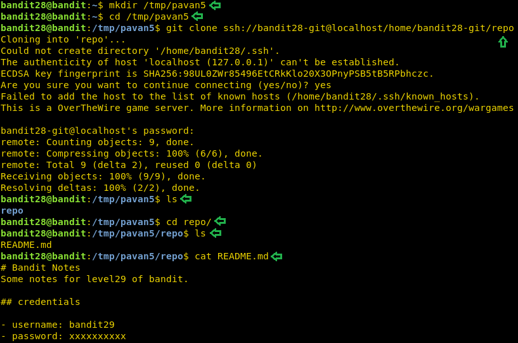The width and height of the screenshot is (518, 343).
Task: Click the bandit28-git@localhost's password prompt
Action: (x=97, y=131)
